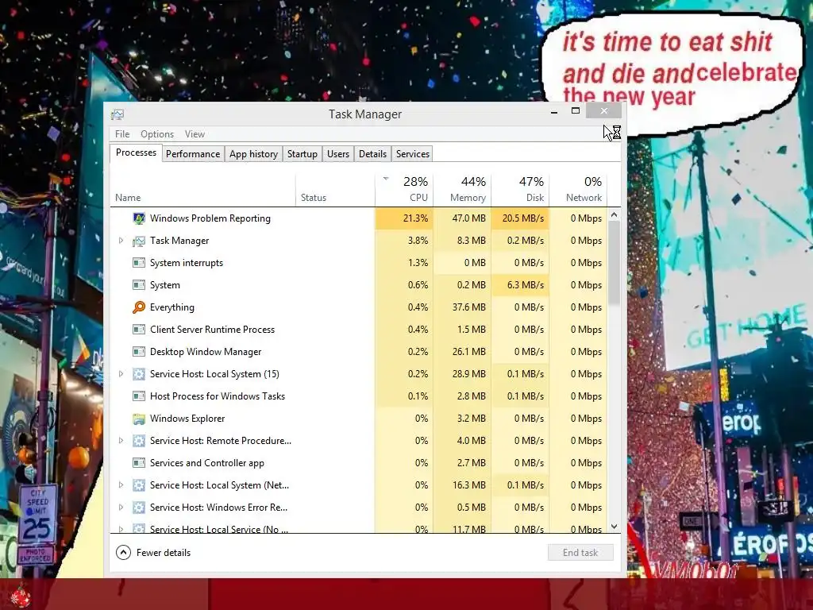Select the Everything process name
The height and width of the screenshot is (610, 813).
tap(172, 307)
